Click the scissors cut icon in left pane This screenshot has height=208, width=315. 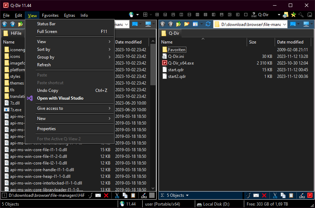click(x=117, y=195)
